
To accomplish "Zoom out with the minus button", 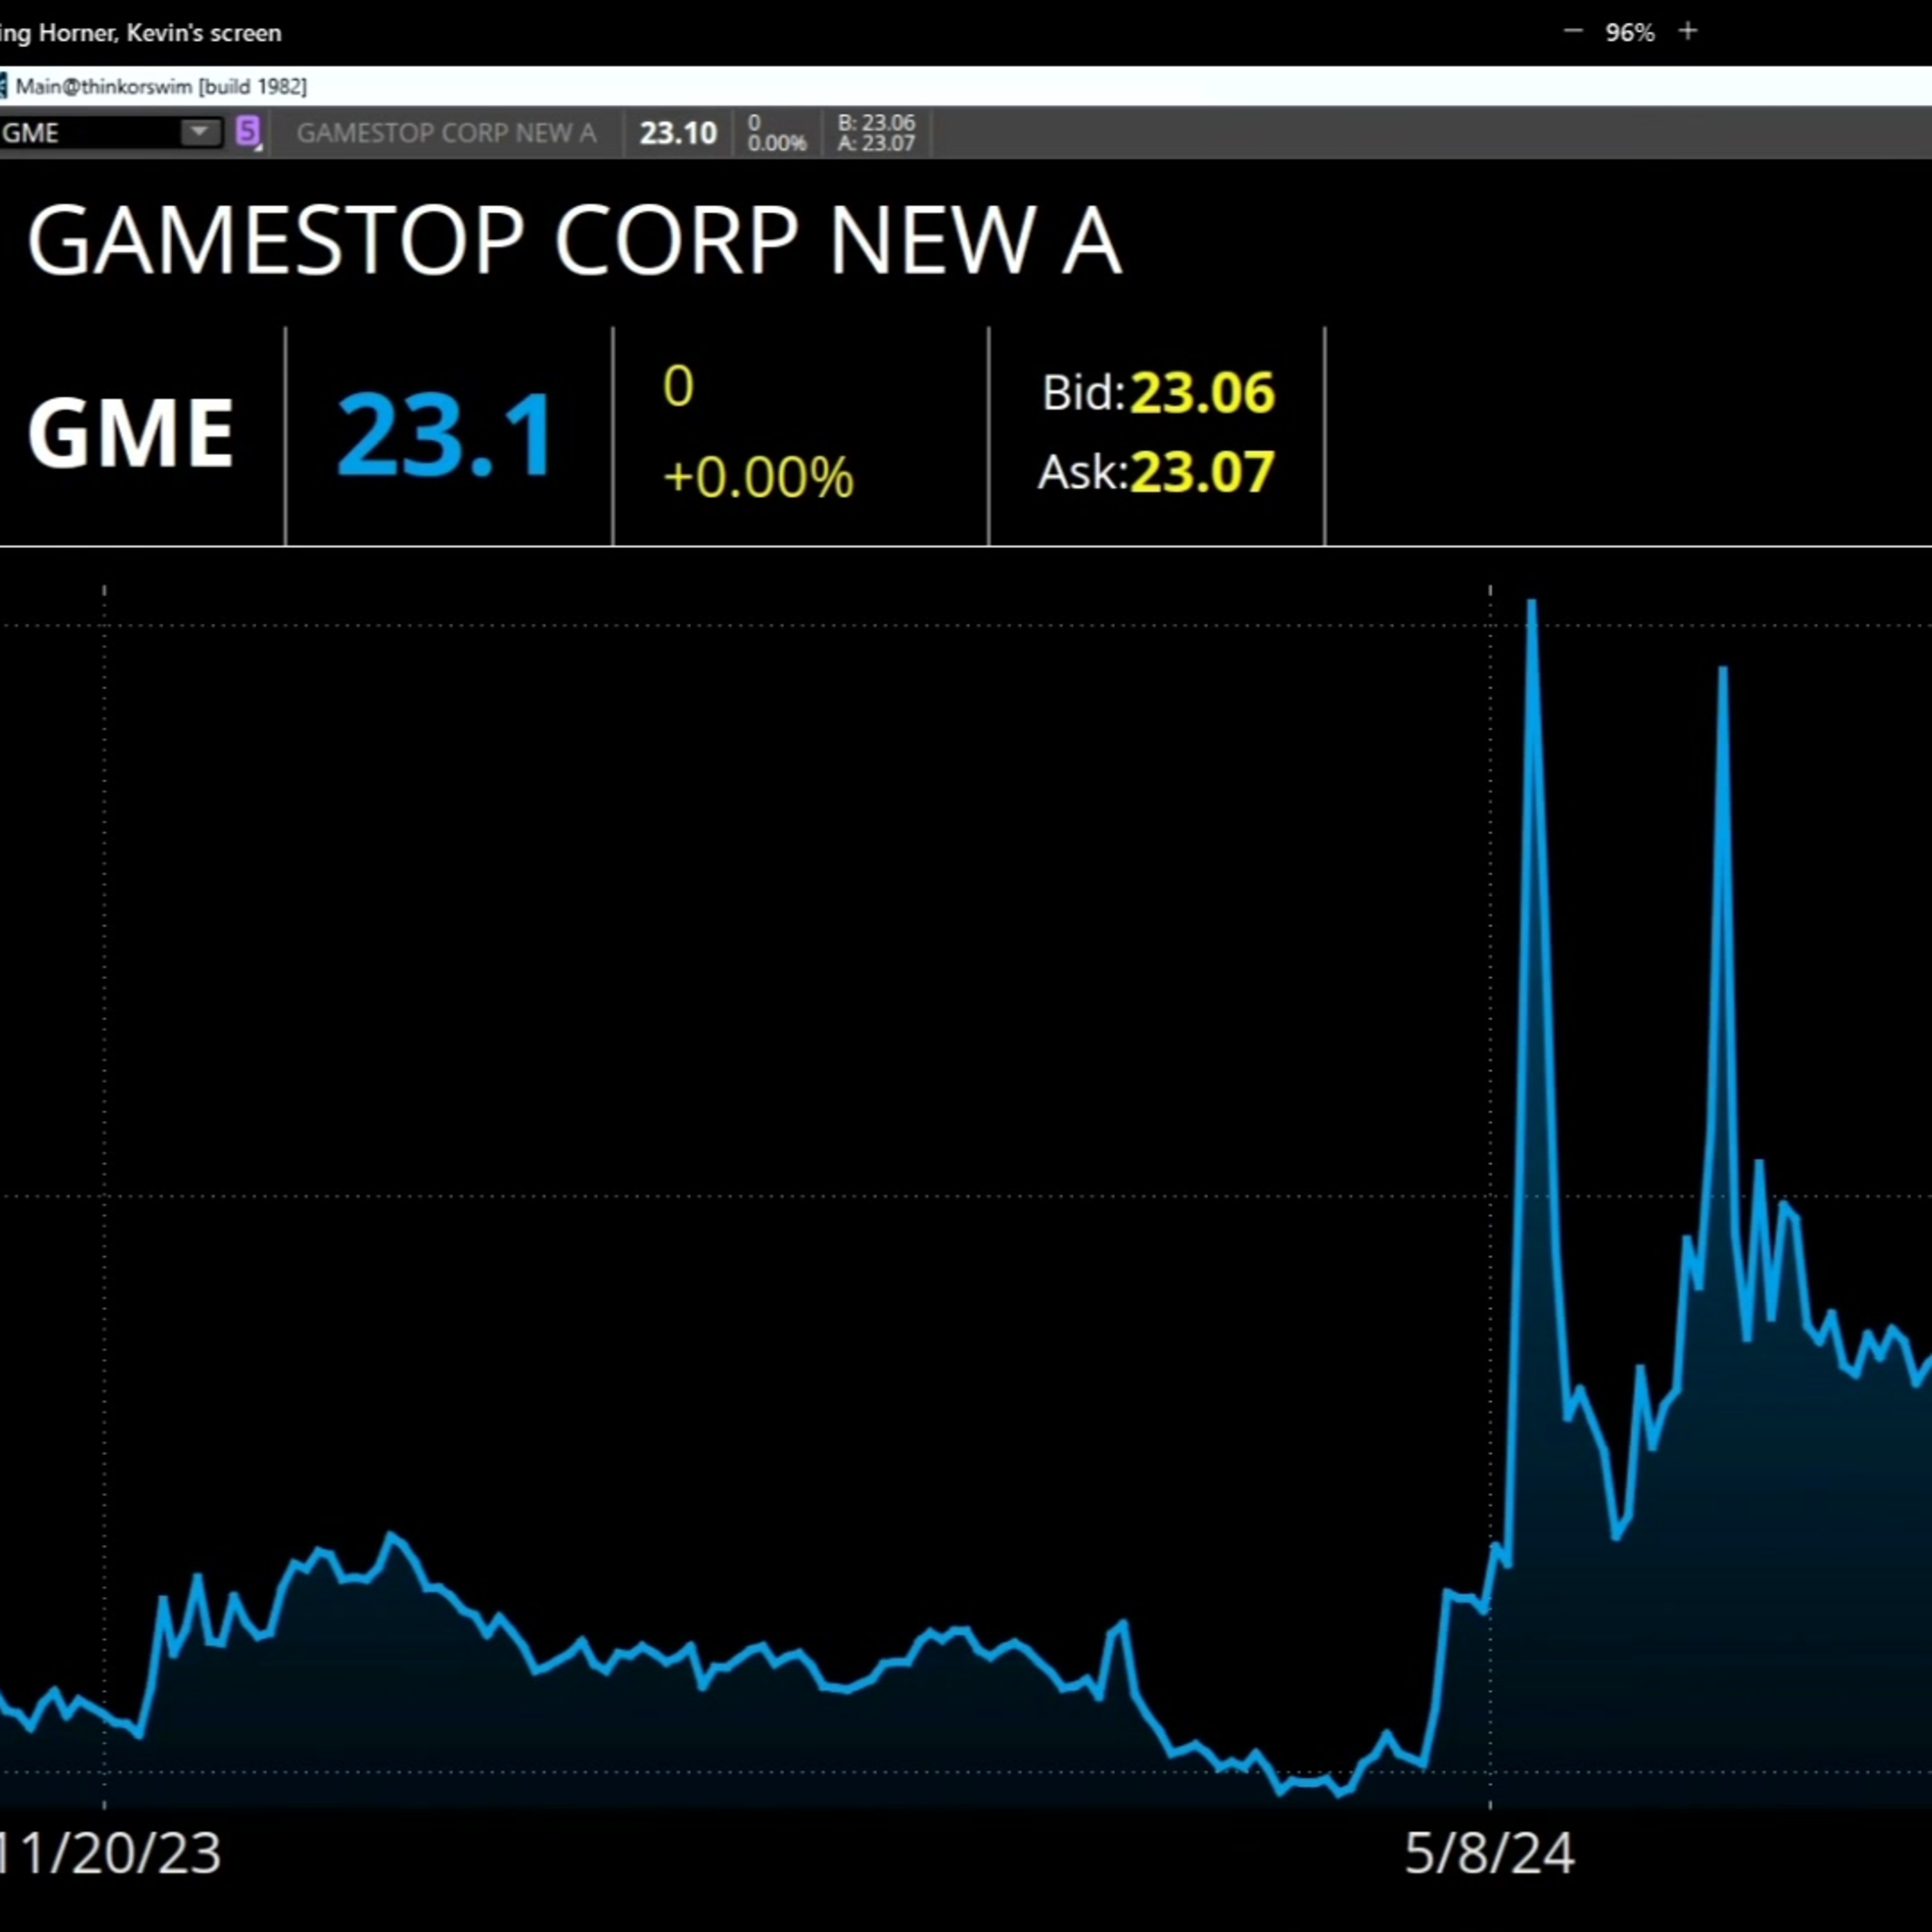I will pos(1572,32).
